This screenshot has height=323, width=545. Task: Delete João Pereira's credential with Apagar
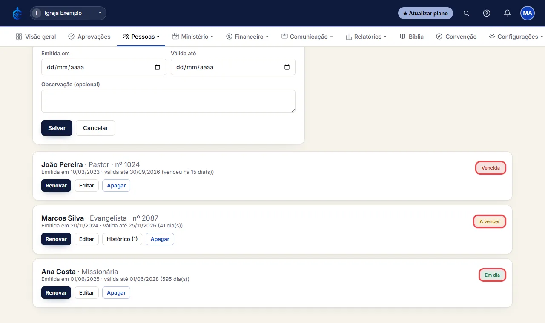(116, 186)
